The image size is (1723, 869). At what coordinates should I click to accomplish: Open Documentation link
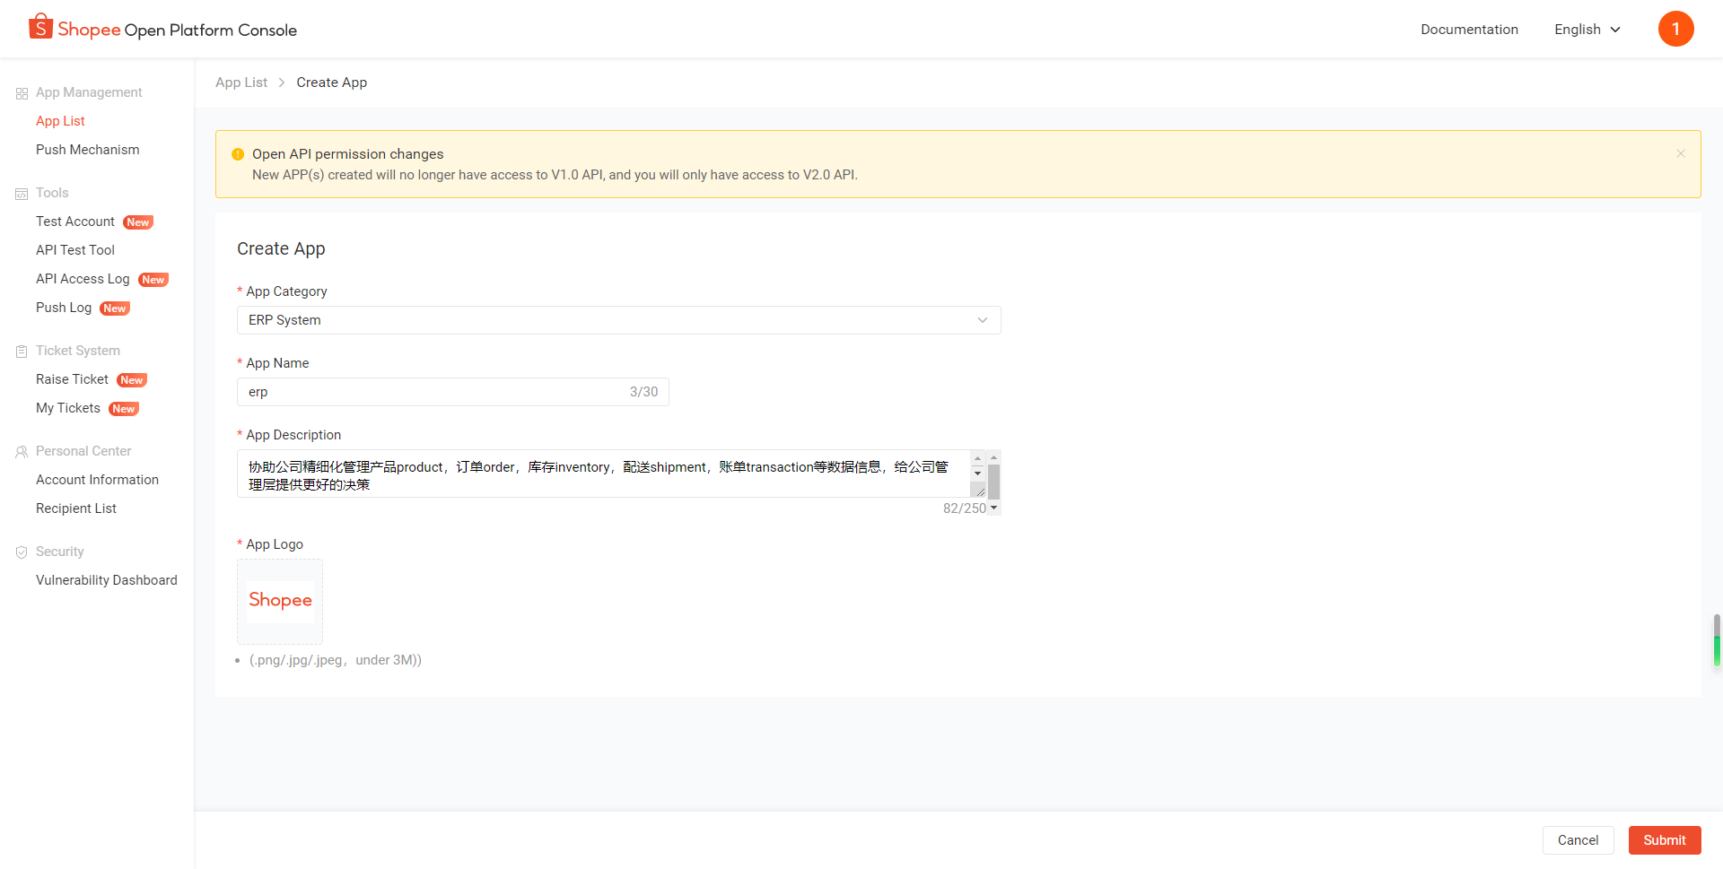[1469, 30]
